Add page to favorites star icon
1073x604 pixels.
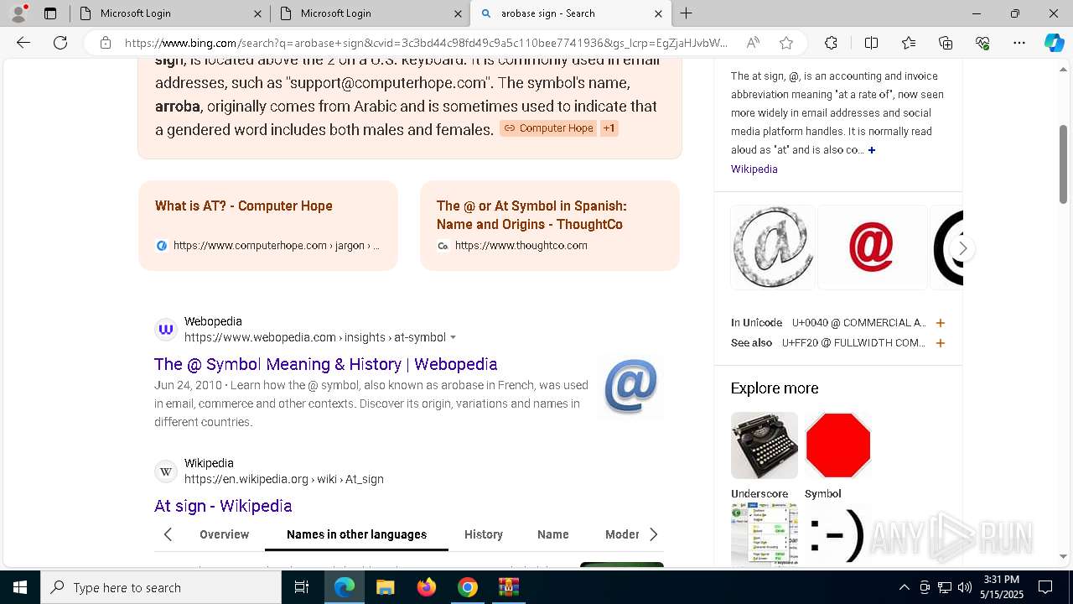point(785,43)
